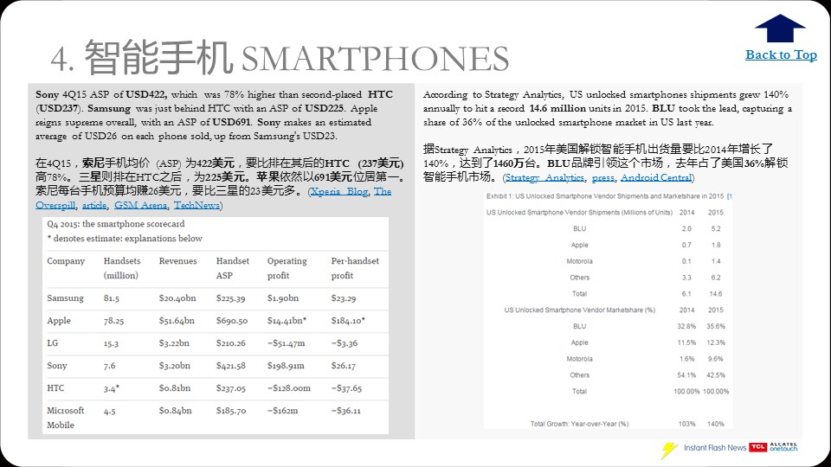This screenshot has width=831, height=467.
Task: Click the paragraph starting 'According to Strategy Analytics'
Action: (x=608, y=109)
